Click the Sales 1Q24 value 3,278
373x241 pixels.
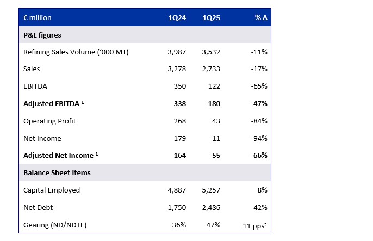pos(177,69)
